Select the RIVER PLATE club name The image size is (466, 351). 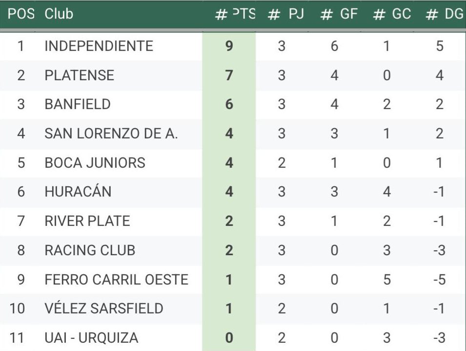tap(87, 221)
